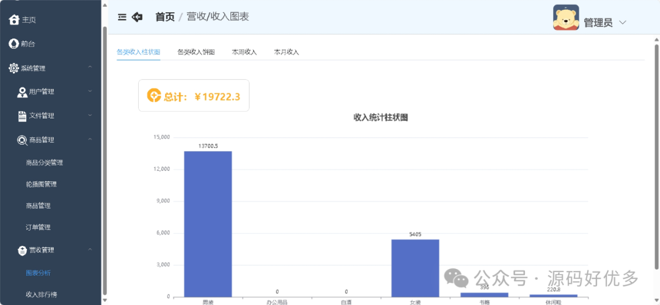Click the 总计 ¥19722.3 total card
Viewport: 660px width, 305px height.
click(x=194, y=95)
